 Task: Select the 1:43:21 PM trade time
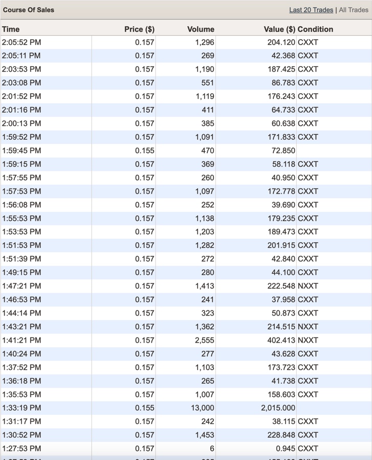(x=21, y=327)
